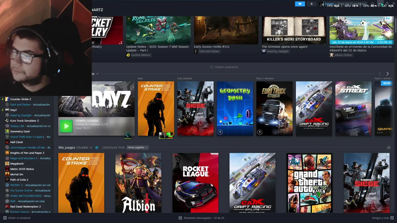Go to next recent games page arrow
The image size is (397, 223).
pyautogui.click(x=387, y=74)
